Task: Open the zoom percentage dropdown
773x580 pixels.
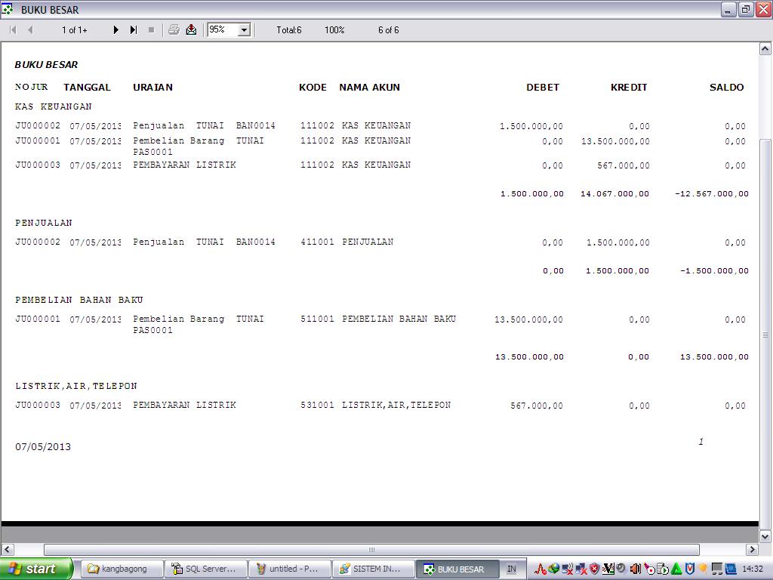Action: 244,30
